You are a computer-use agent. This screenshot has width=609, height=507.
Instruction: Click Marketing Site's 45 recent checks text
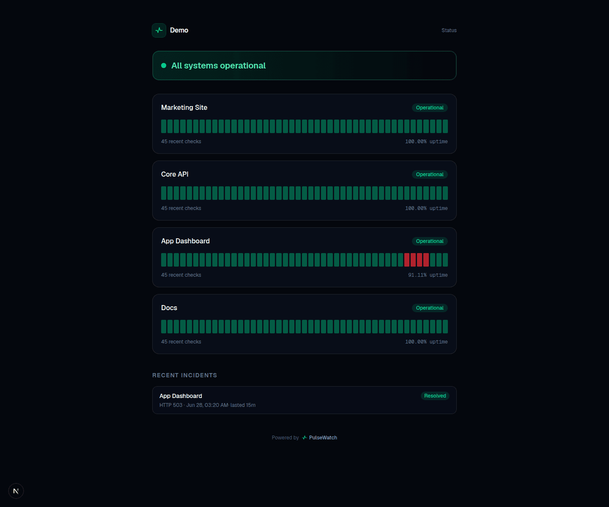coord(181,142)
